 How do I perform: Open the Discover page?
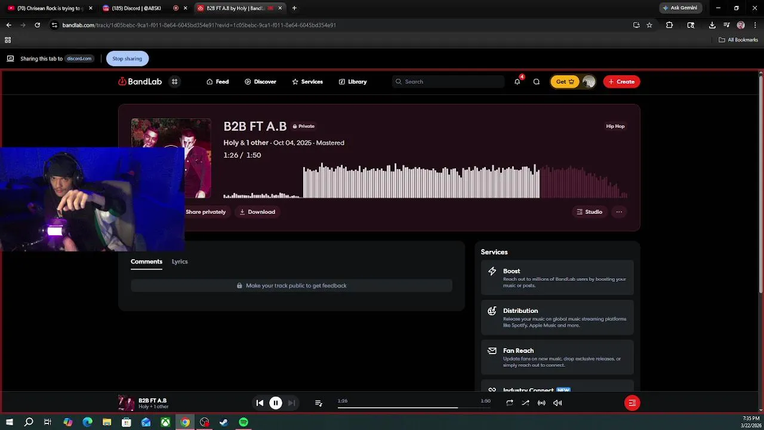click(260, 82)
